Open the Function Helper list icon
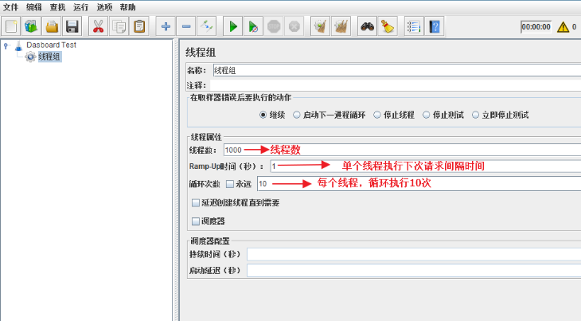 click(414, 26)
